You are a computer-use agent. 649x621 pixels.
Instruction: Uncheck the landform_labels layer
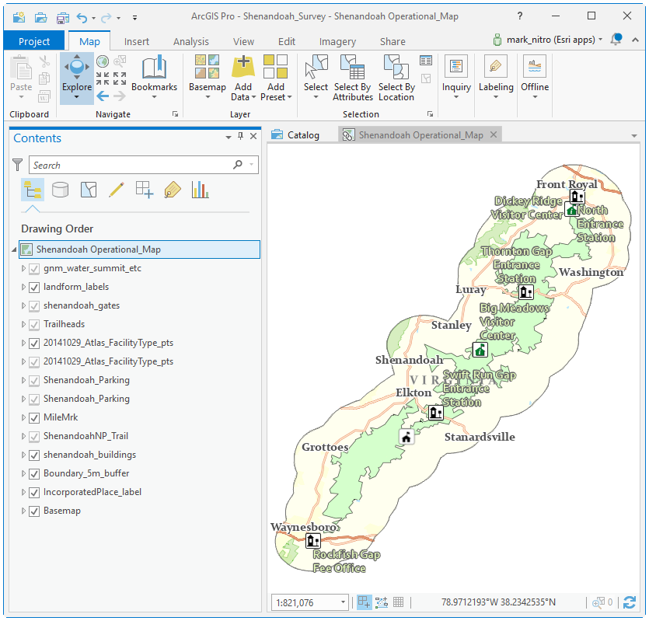coord(34,288)
